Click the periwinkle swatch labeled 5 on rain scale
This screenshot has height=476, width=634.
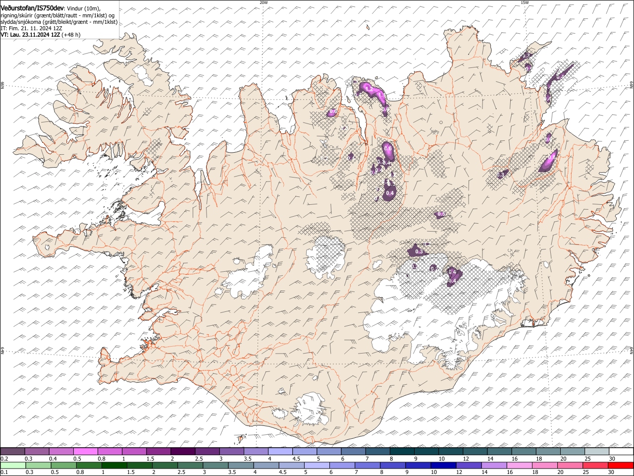click(x=316, y=466)
